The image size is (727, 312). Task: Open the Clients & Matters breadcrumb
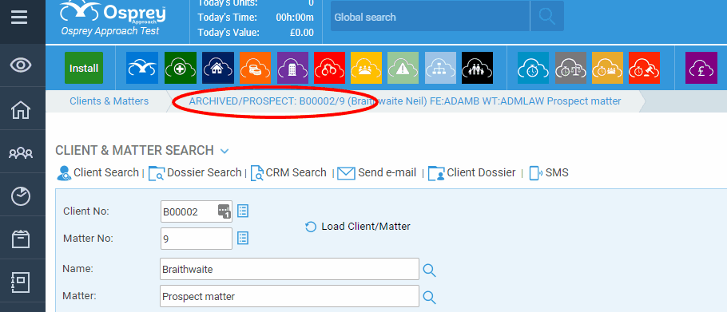[x=109, y=101]
